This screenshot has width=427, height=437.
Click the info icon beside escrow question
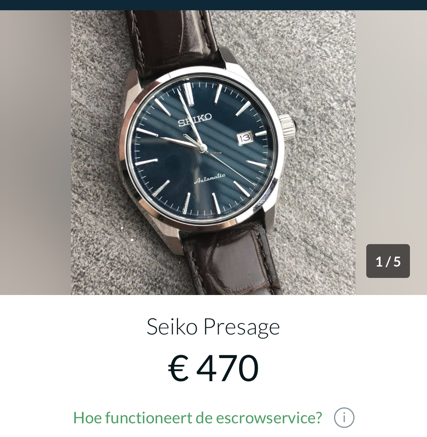tap(344, 418)
